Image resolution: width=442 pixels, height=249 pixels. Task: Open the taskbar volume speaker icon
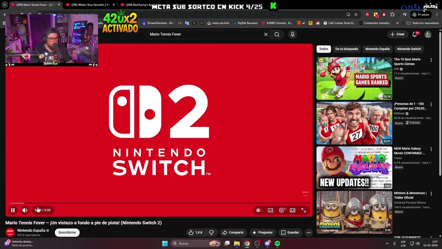click(418, 243)
